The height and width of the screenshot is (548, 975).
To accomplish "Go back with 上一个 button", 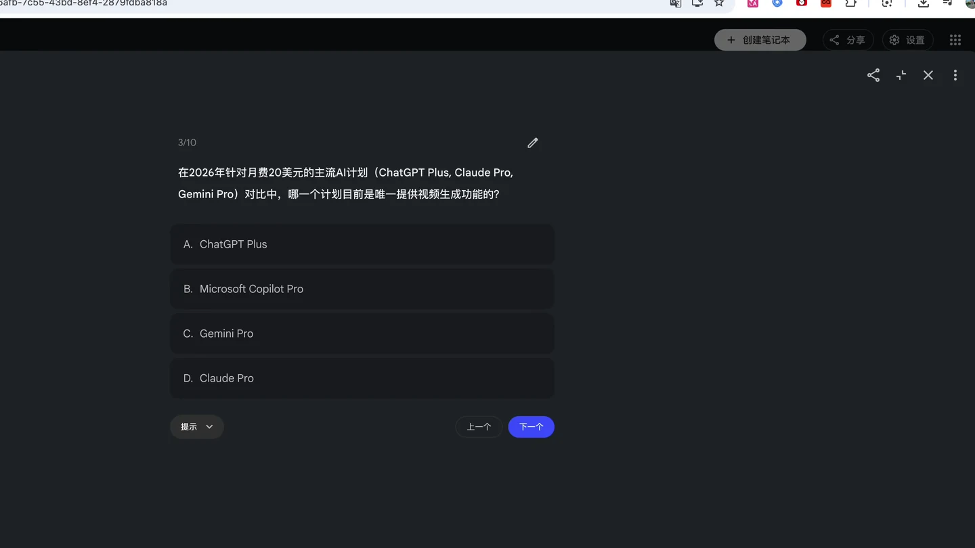I will (479, 427).
